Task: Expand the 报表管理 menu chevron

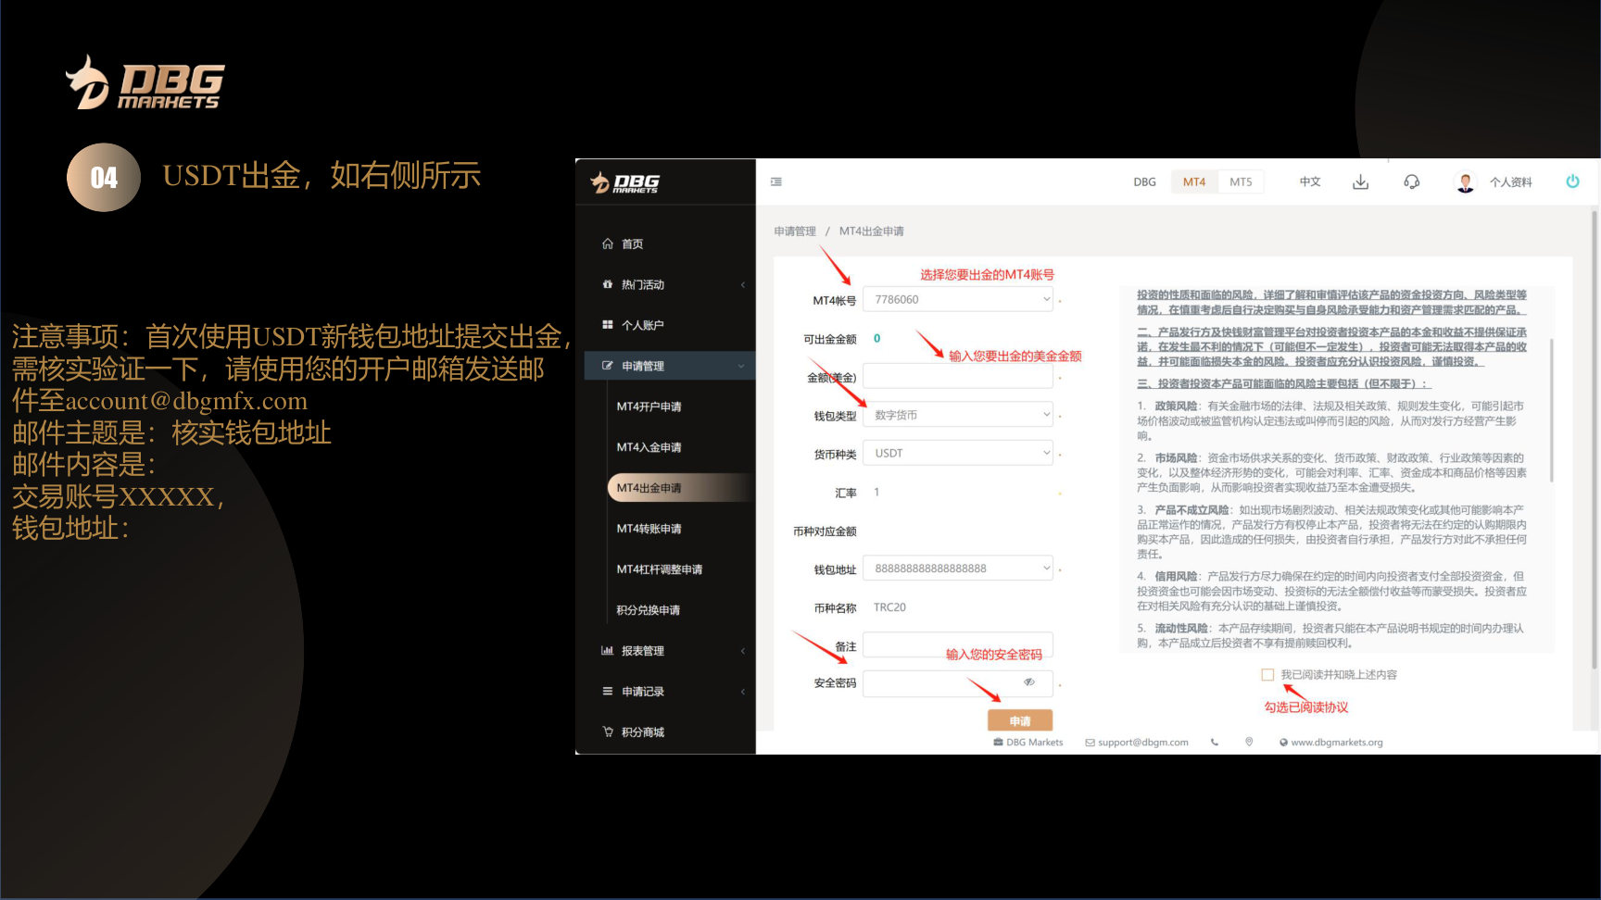Action: (x=743, y=651)
